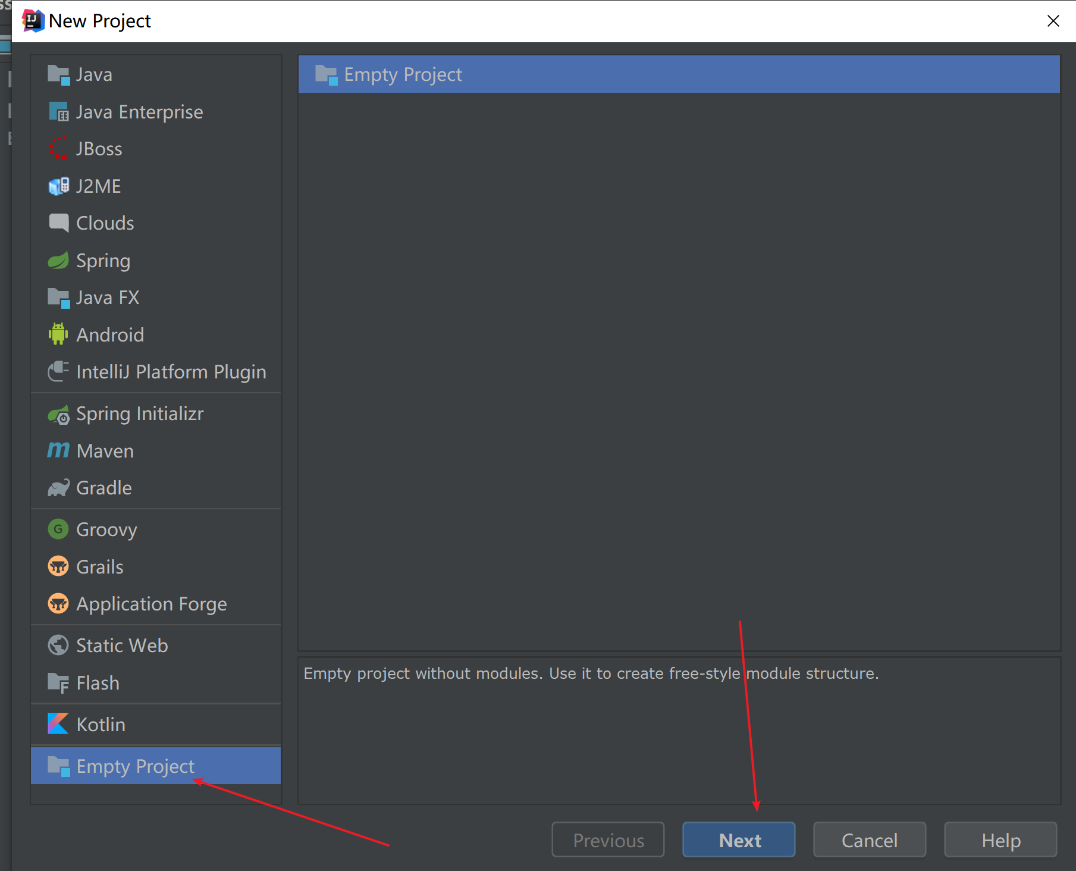Click the disabled Previous button
1076x871 pixels.
point(608,840)
